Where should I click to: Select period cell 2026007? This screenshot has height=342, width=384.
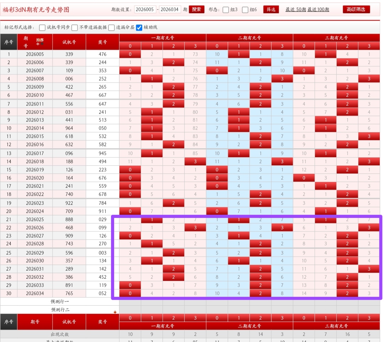tap(35, 70)
